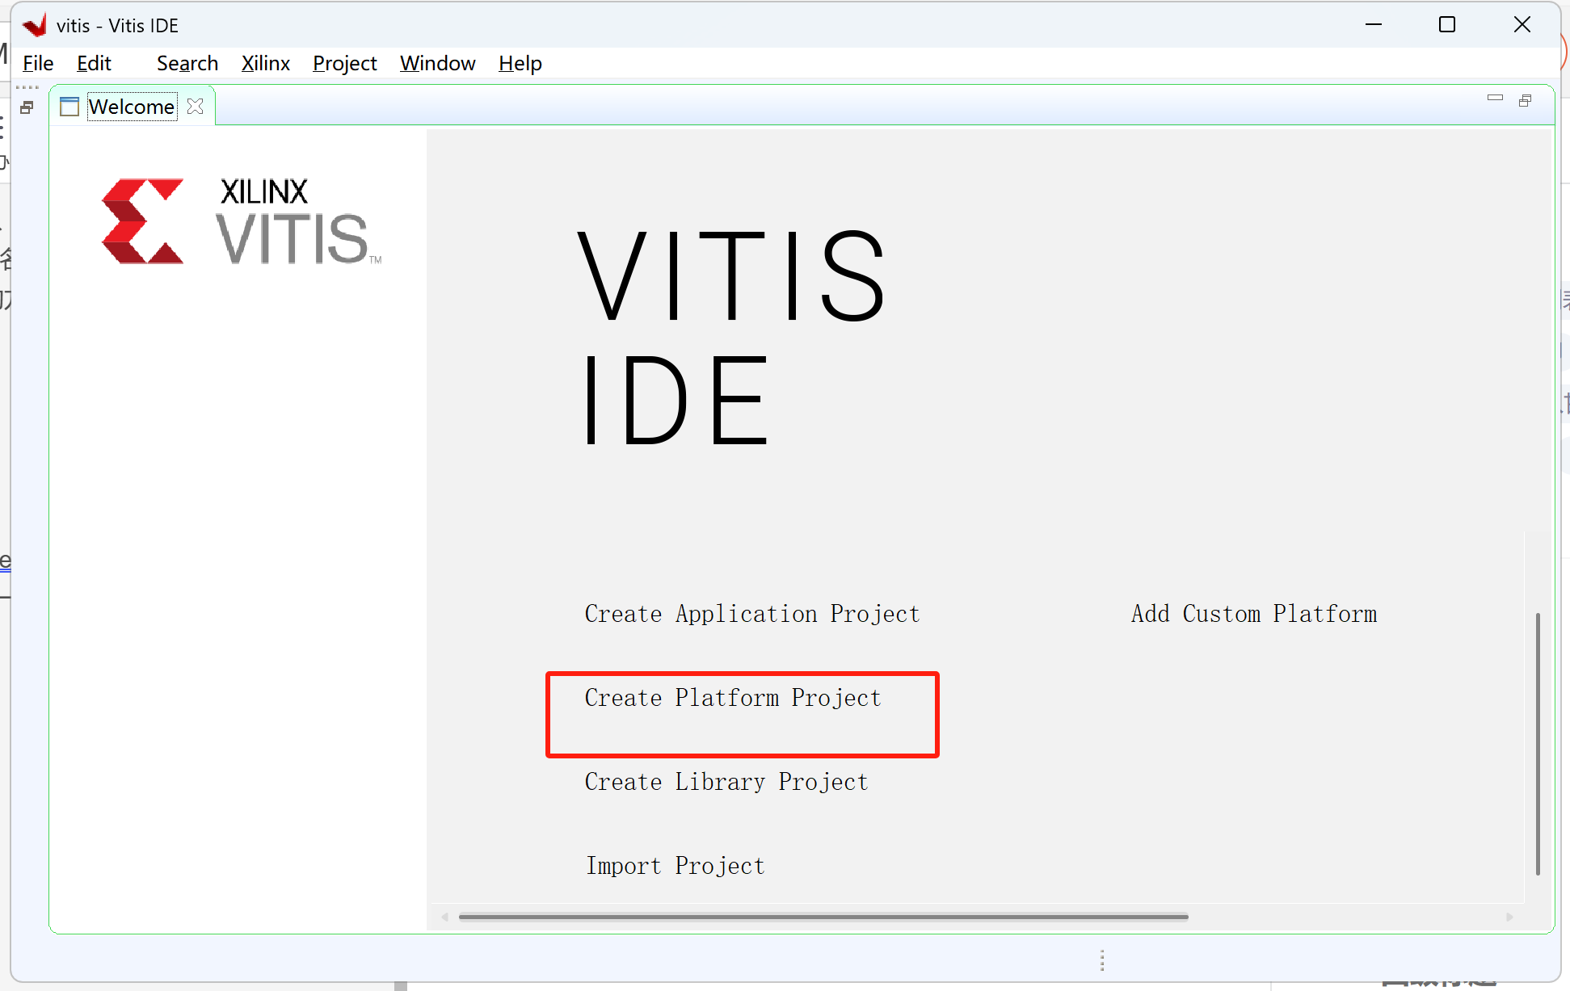
Task: Click Add Custom Platform link
Action: (x=1253, y=614)
